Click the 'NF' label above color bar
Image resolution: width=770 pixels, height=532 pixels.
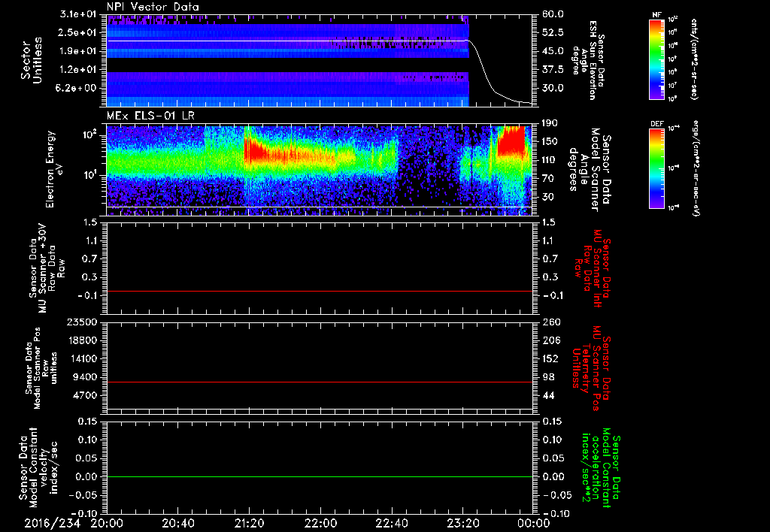656,15
